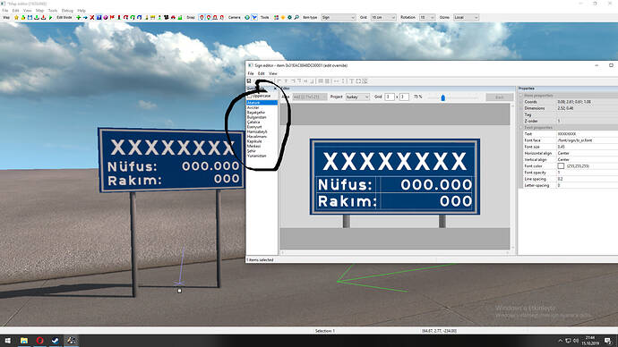
Task: Click the red X delete item icon
Action: click(92, 17)
